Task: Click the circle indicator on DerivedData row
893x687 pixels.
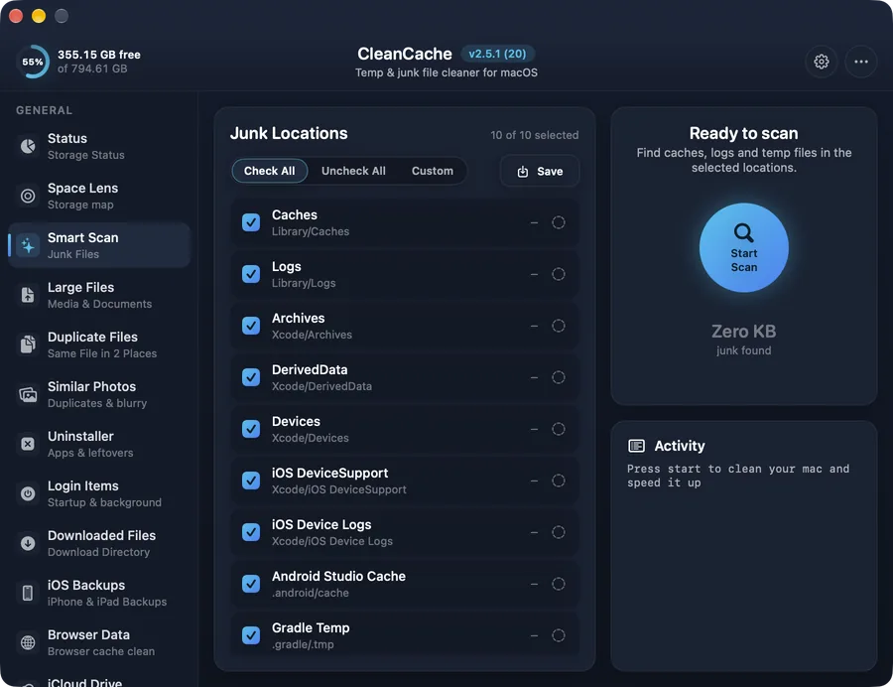Action: [558, 377]
